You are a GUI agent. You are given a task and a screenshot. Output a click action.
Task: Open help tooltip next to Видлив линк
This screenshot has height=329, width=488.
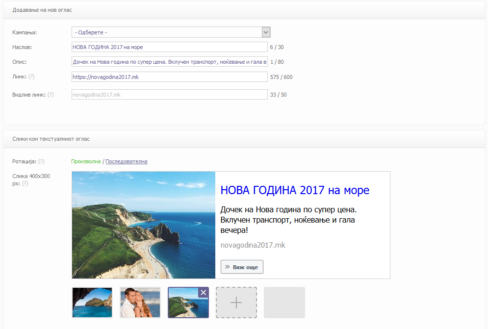(x=51, y=95)
